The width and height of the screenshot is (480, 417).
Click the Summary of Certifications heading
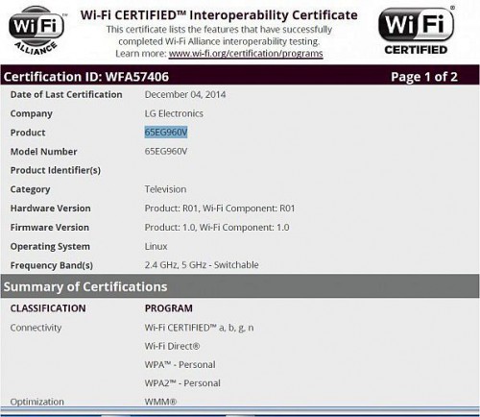(x=85, y=286)
